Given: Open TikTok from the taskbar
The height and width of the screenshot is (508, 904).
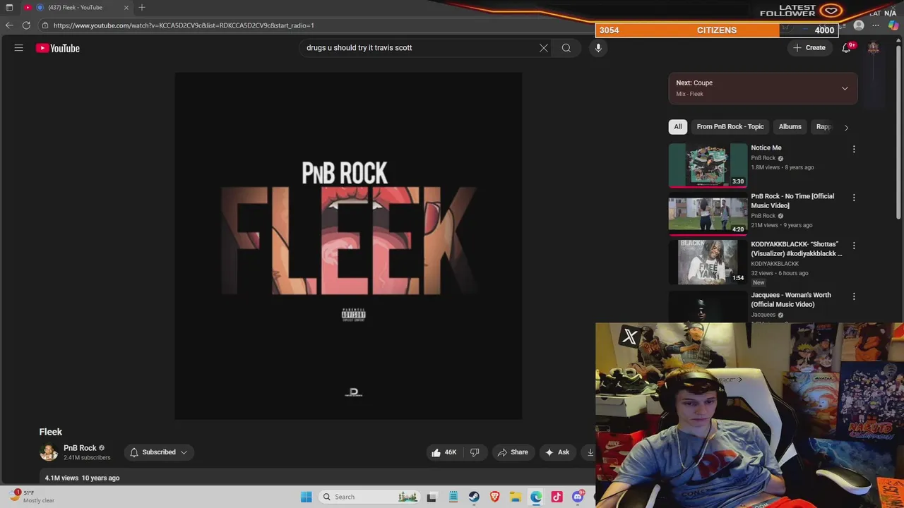Looking at the screenshot, I should click(557, 497).
